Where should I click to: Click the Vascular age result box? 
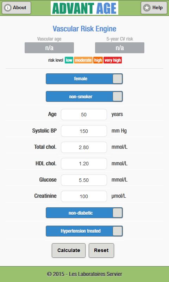point(49,48)
